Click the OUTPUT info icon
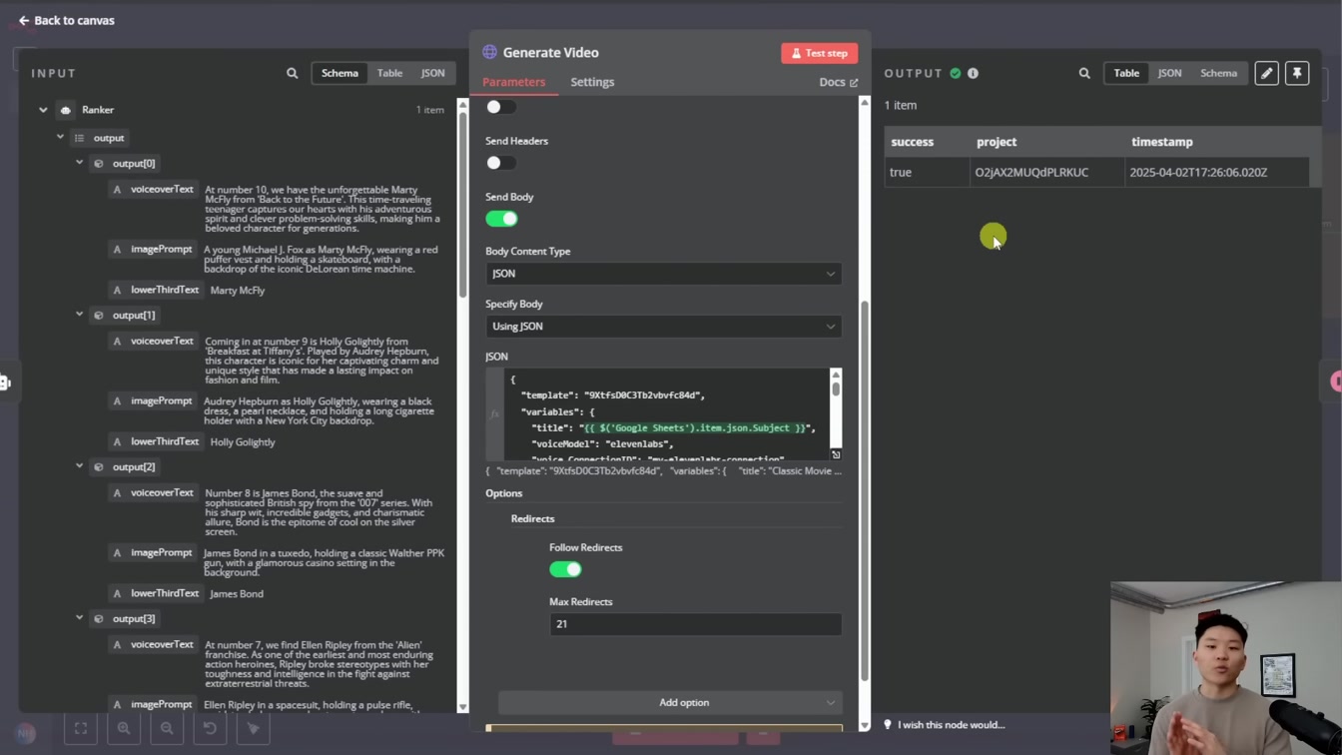The height and width of the screenshot is (755, 1342). (x=973, y=73)
